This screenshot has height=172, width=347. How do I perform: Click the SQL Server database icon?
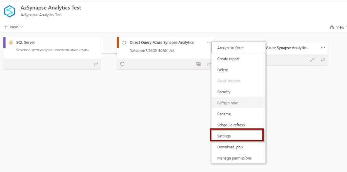pos(11,42)
